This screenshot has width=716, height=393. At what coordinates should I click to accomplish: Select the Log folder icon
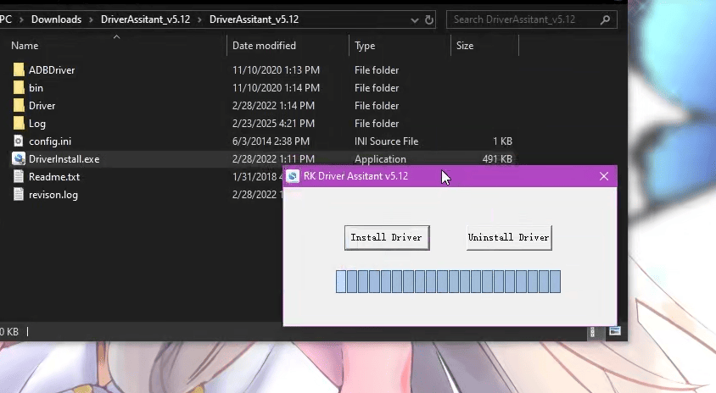[19, 124]
